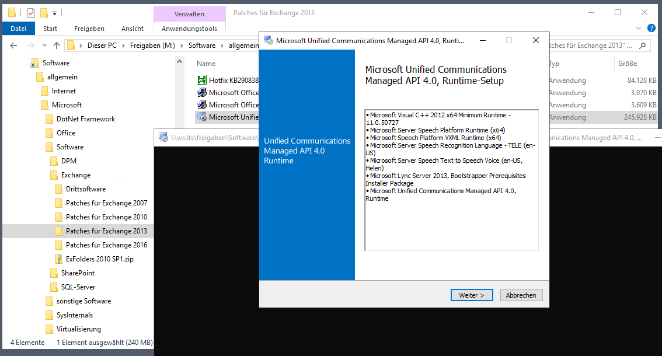Go back with the Explorer back arrow
The image size is (662, 356).
pos(13,45)
